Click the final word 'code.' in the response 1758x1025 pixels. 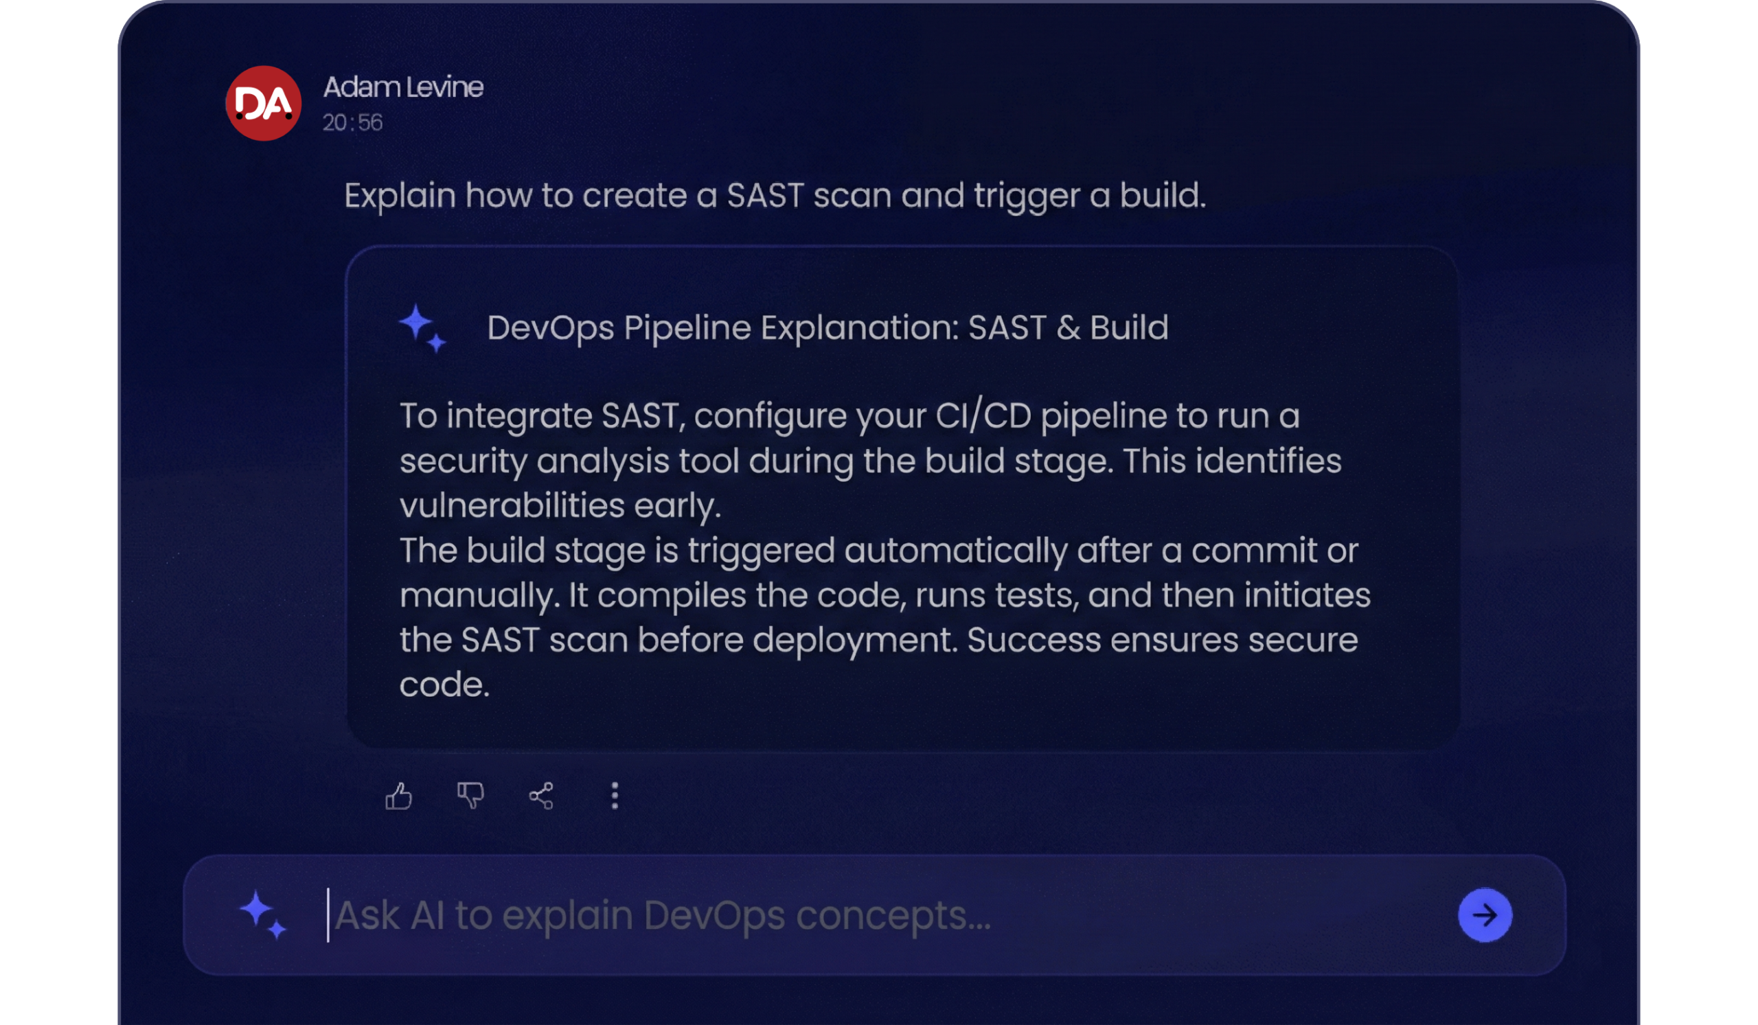click(444, 684)
